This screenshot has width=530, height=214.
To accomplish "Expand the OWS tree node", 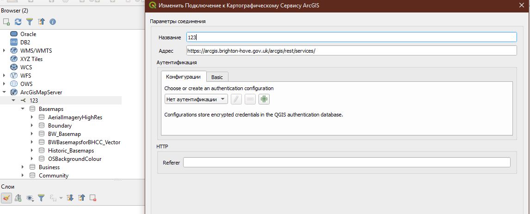I will tap(4, 84).
